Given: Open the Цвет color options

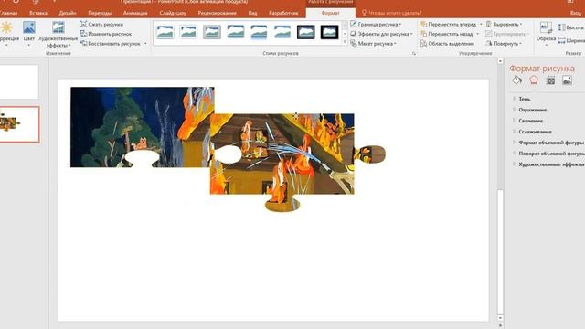Looking at the screenshot, I should click(28, 35).
